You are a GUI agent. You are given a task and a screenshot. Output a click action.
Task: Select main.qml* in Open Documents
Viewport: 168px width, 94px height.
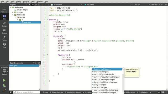[x=24, y=66]
